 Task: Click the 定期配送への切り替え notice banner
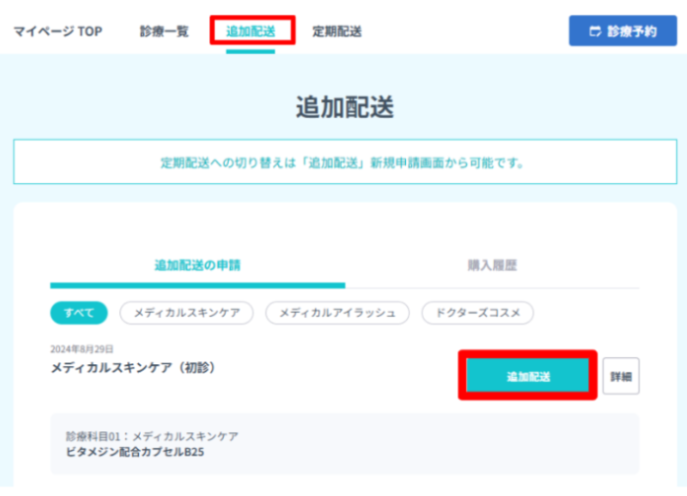tap(345, 161)
